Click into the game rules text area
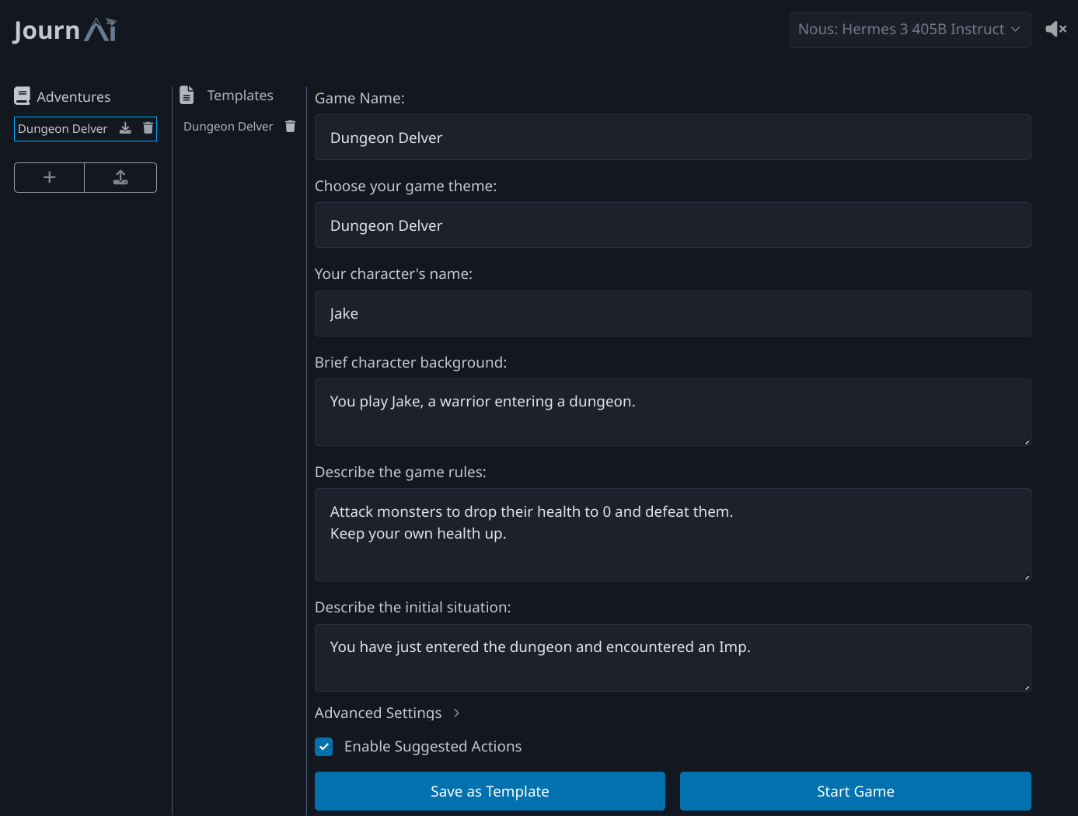 point(672,535)
